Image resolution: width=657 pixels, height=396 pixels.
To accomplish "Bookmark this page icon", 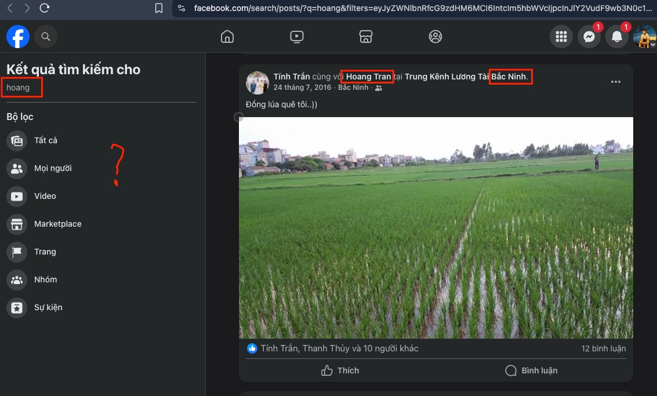I will click(x=159, y=8).
